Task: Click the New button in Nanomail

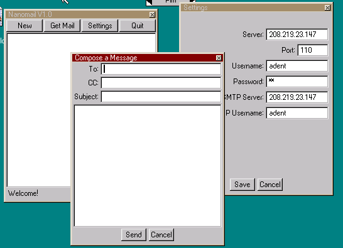Action: (x=24, y=26)
